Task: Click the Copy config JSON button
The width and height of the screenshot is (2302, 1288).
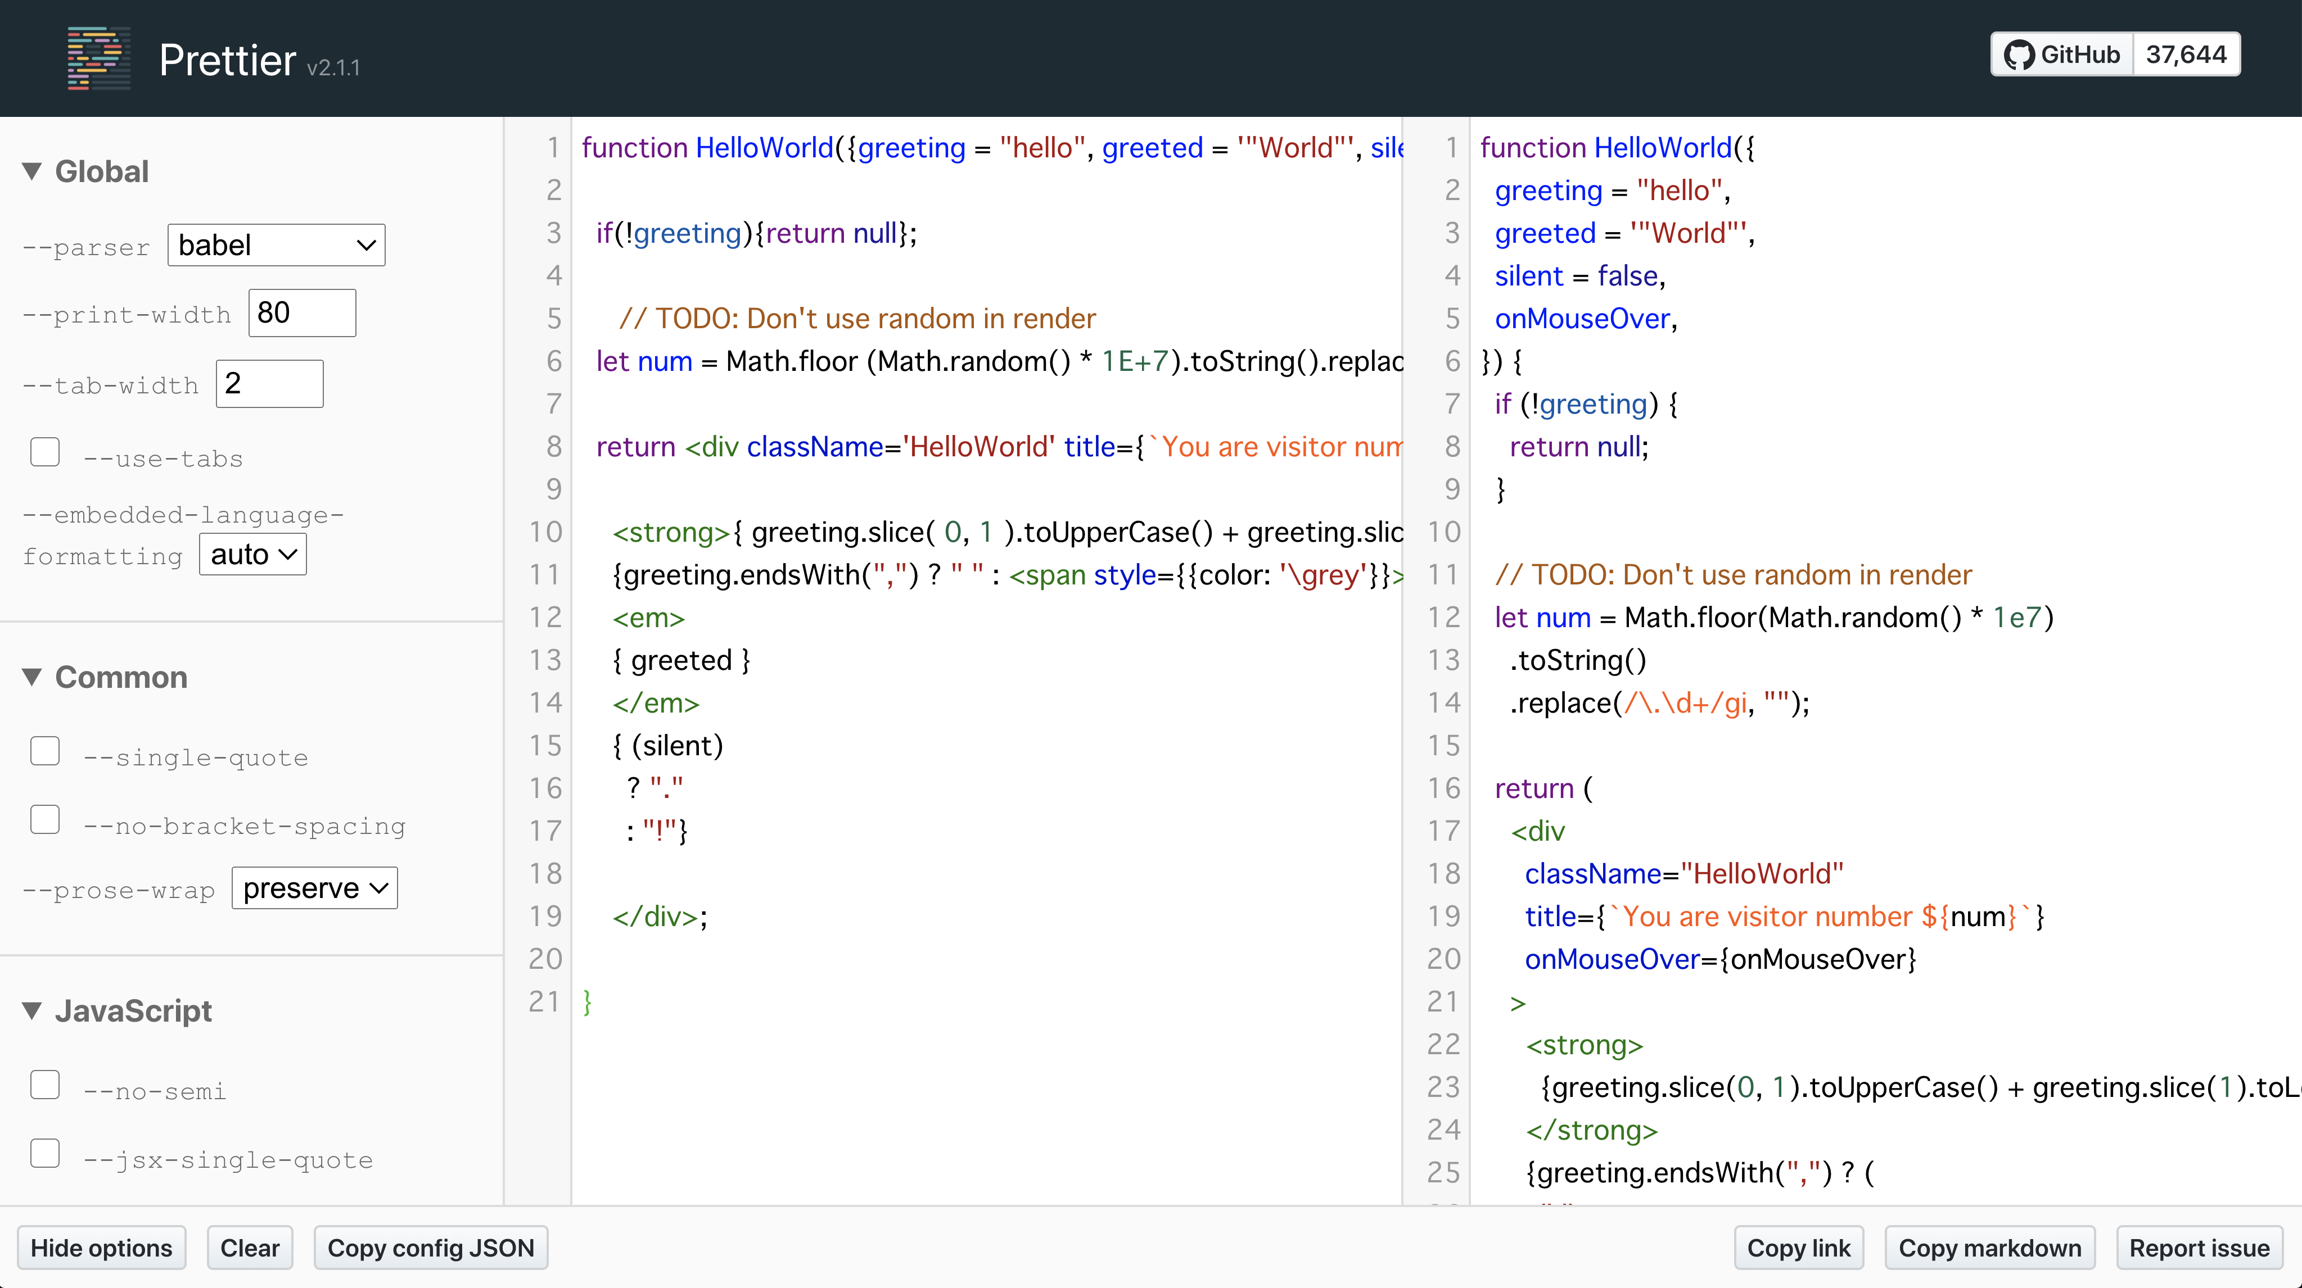Action: 431,1248
